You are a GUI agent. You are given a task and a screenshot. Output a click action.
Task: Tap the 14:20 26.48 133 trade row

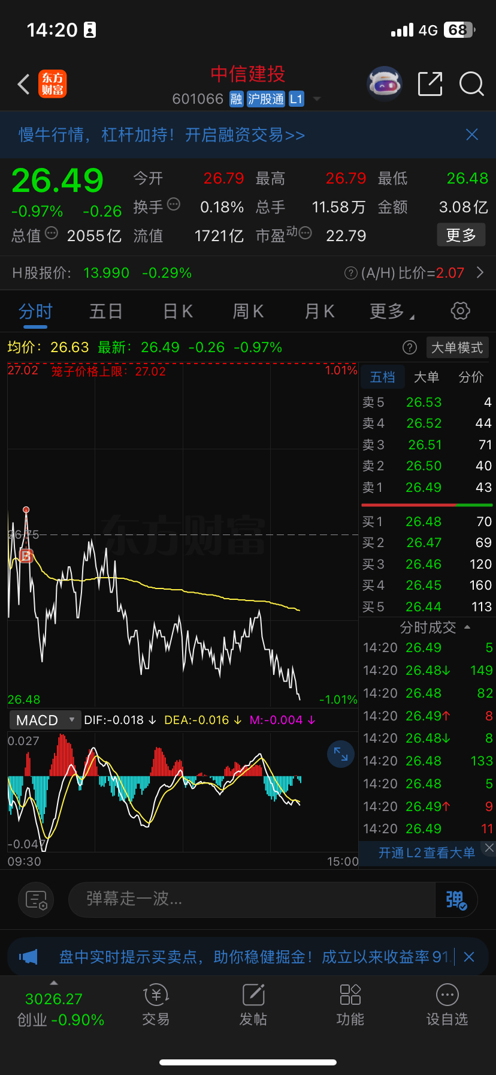pos(428,761)
